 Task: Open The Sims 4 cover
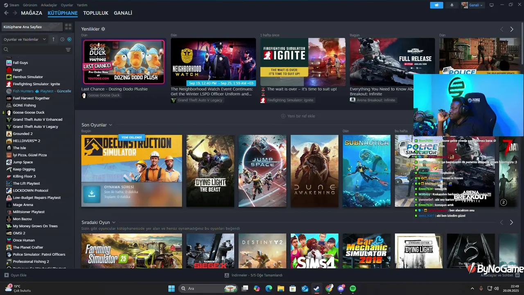click(314, 251)
